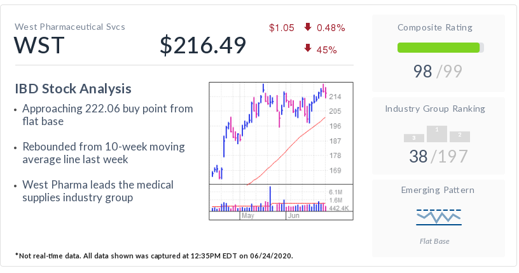This screenshot has width=519, height=273.
Task: Click the 38/197 industry ranking number
Action: tap(438, 156)
